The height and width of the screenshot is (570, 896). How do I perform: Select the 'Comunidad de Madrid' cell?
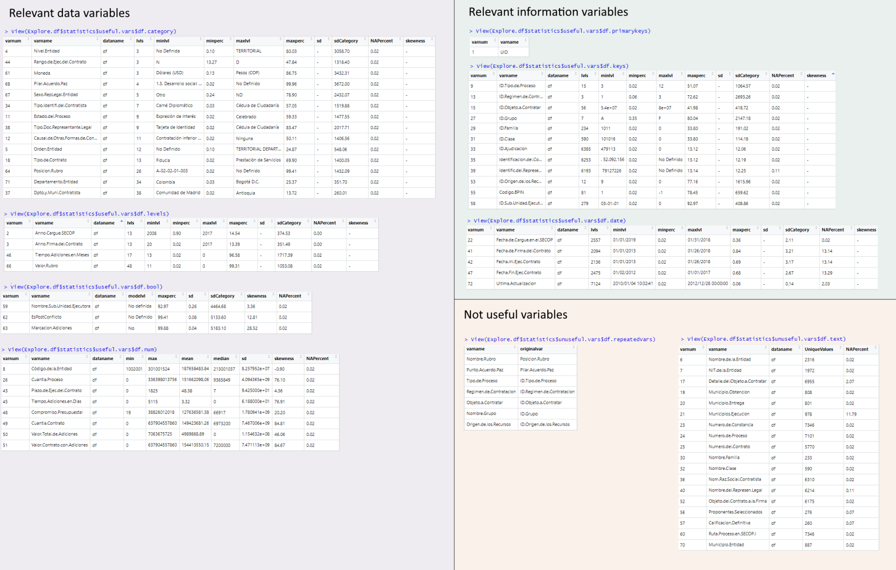pyautogui.click(x=178, y=193)
